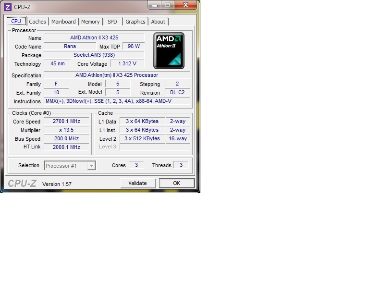This screenshot has width=369, height=295.
Task: Click the Validate button
Action: pos(138,183)
